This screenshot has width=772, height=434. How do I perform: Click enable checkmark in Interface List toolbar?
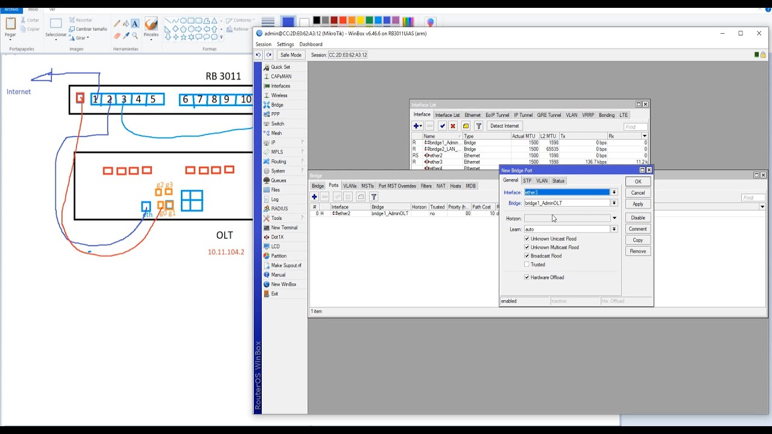[x=442, y=126]
